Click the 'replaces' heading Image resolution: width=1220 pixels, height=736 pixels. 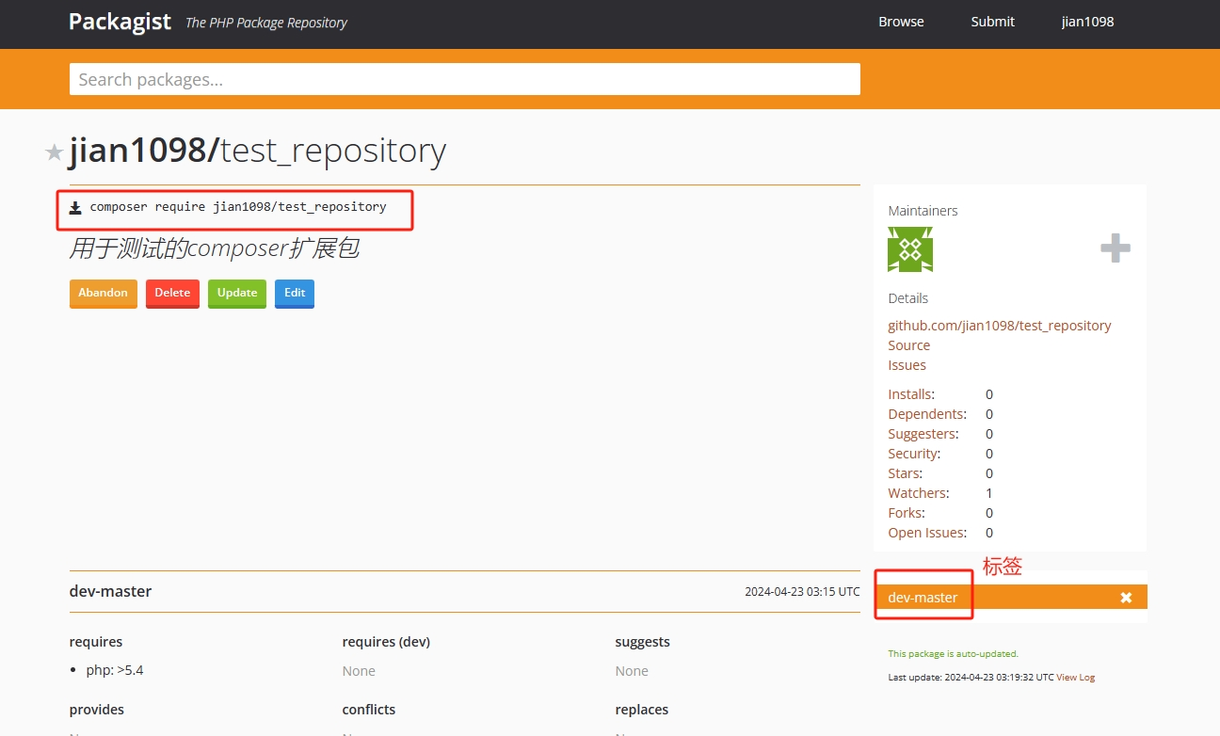pos(642,710)
